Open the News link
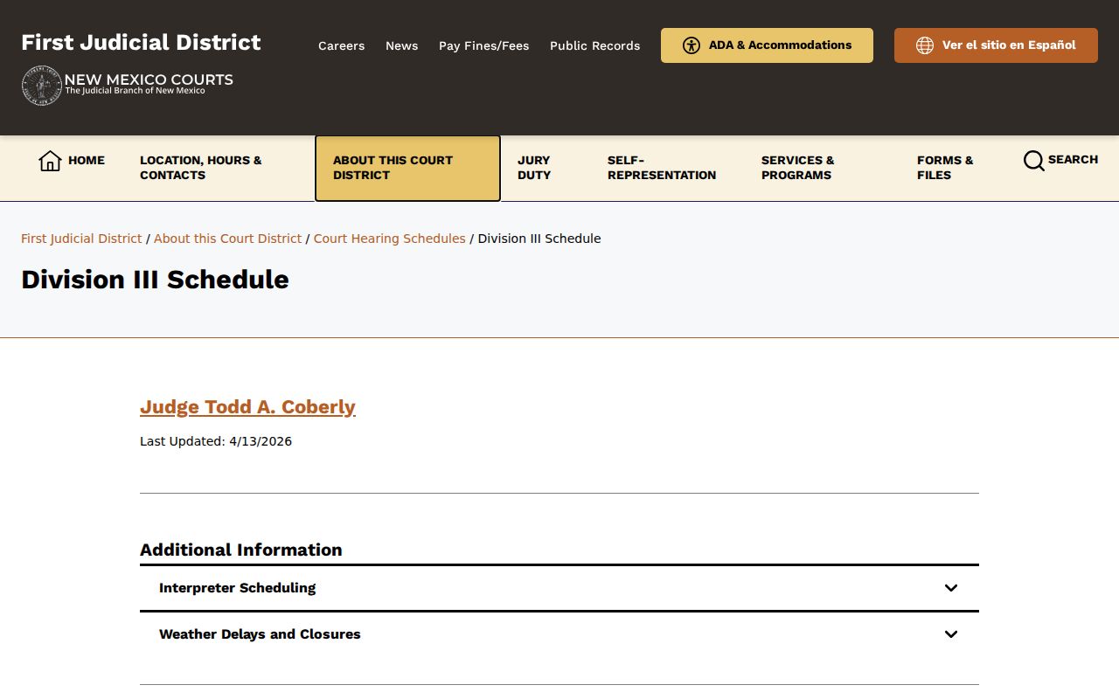This screenshot has width=1119, height=699. tap(401, 45)
